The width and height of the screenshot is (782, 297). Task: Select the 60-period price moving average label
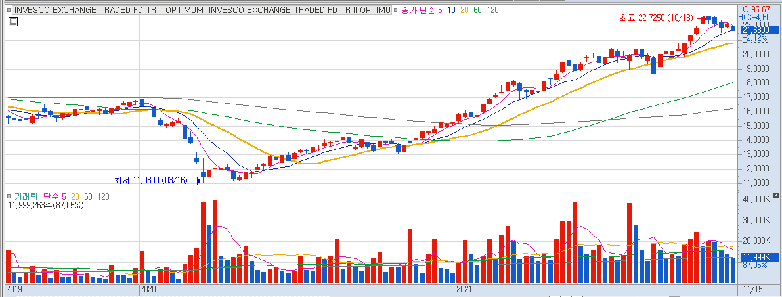478,10
